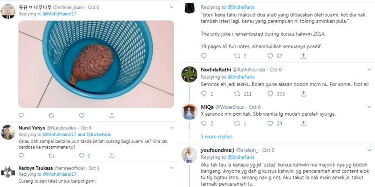Open tweet options for youfoundme:) tweet

[369, 150]
